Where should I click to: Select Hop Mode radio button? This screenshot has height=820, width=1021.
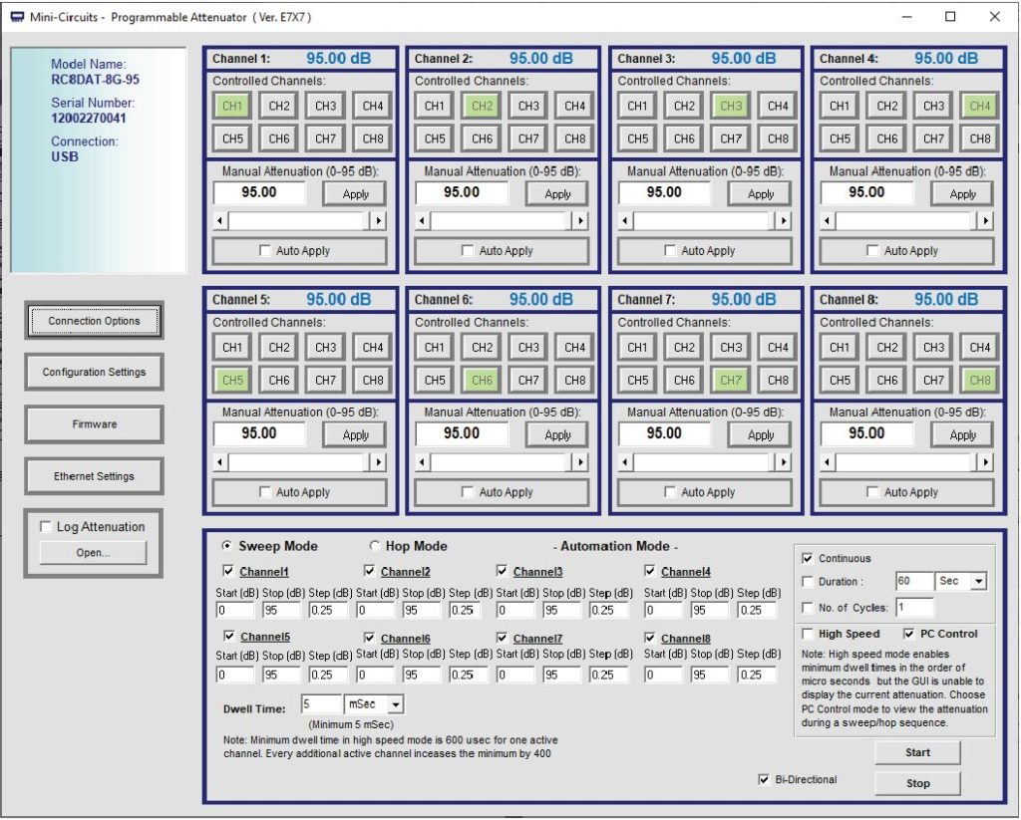(375, 546)
